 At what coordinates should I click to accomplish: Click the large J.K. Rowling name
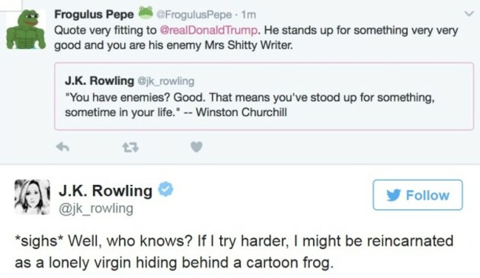click(x=106, y=191)
